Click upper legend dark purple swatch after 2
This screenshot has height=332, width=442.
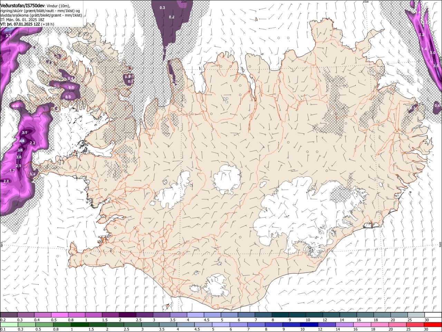(x=127, y=315)
